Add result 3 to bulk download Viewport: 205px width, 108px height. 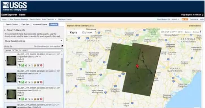[35, 99]
